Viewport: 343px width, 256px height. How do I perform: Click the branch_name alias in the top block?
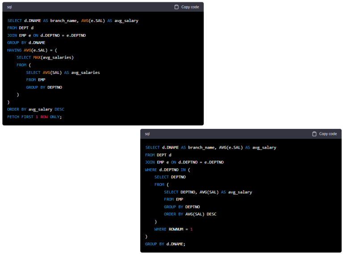pos(64,21)
